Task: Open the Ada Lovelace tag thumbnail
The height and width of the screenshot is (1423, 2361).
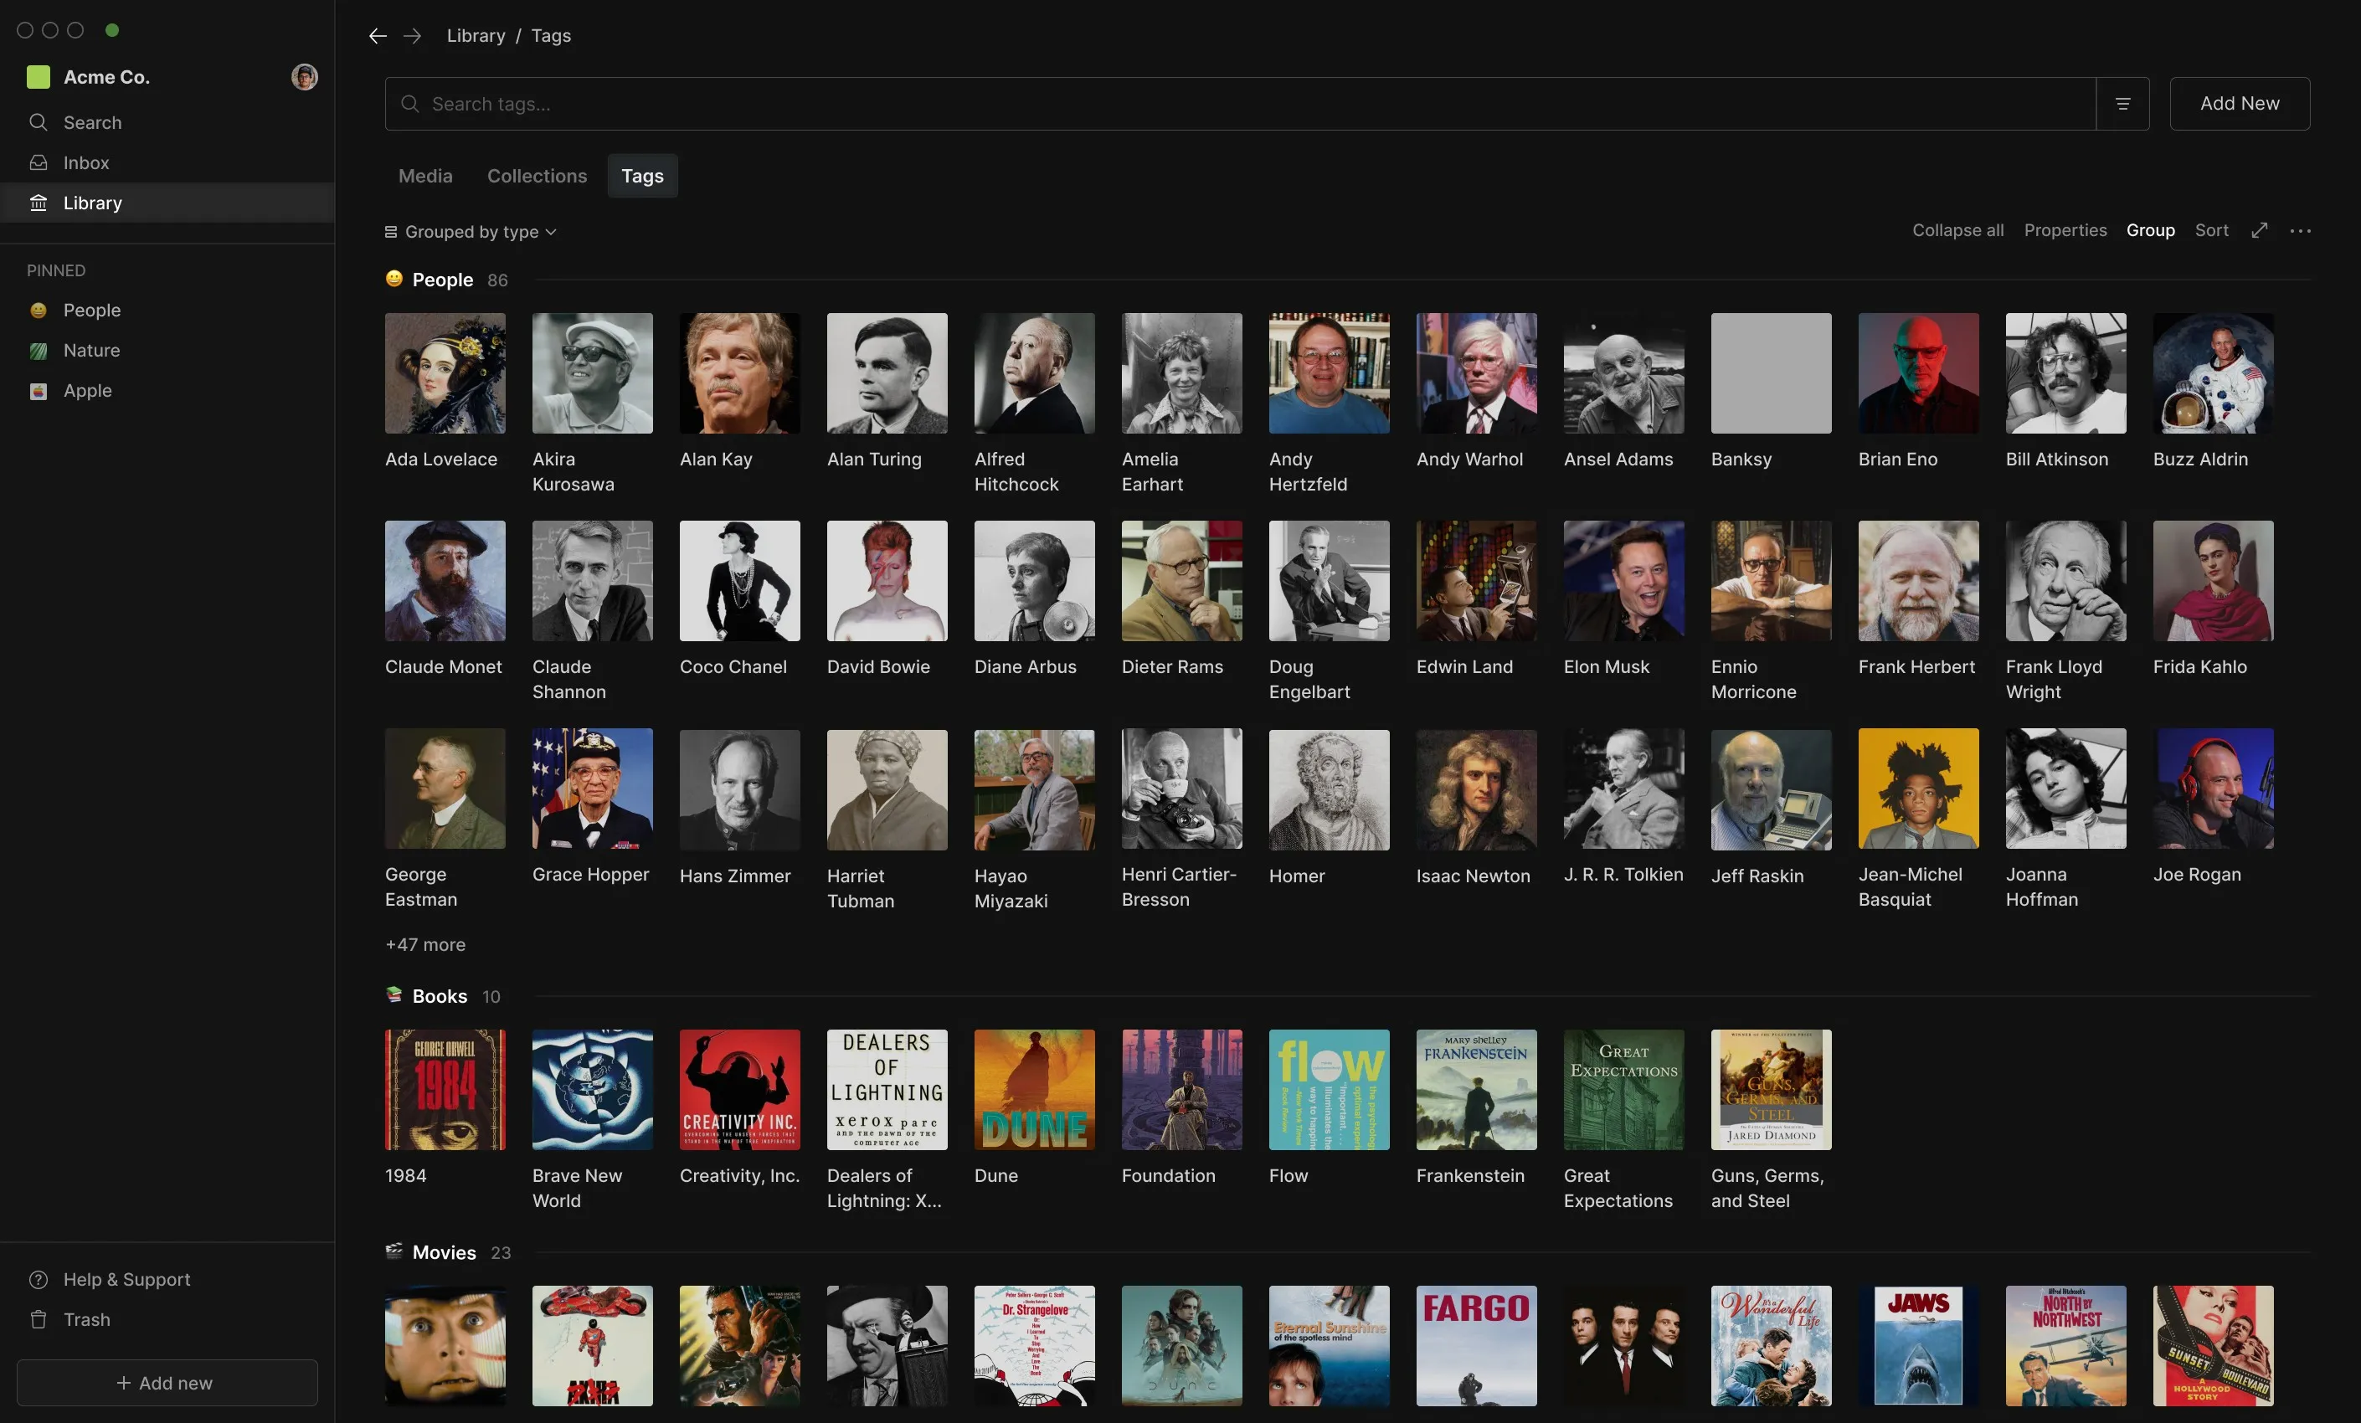Action: click(x=445, y=372)
